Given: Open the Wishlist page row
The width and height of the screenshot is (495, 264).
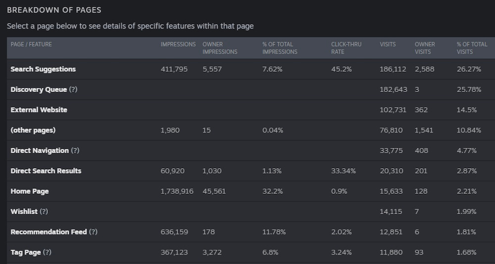Looking at the screenshot, I should point(251,212).
